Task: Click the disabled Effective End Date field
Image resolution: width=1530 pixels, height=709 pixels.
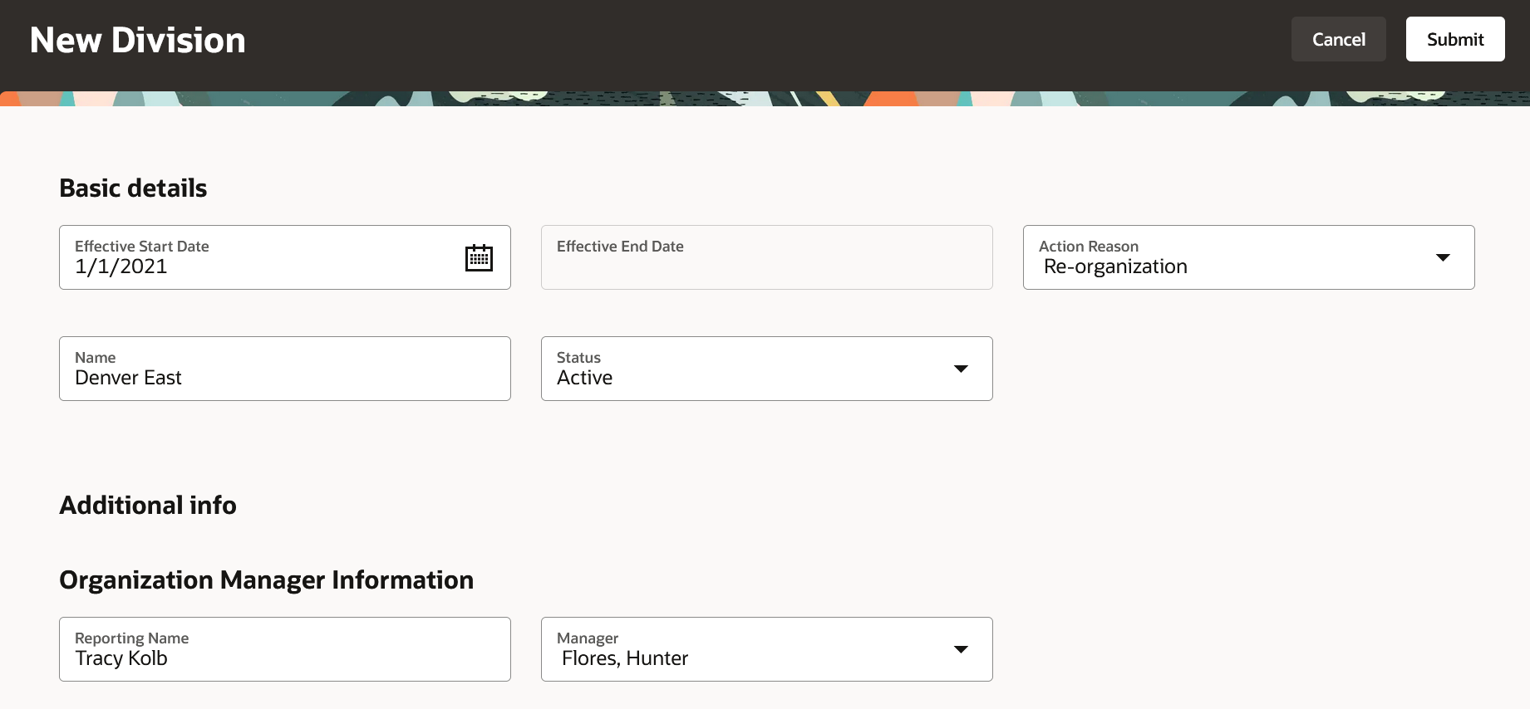Action: (767, 257)
